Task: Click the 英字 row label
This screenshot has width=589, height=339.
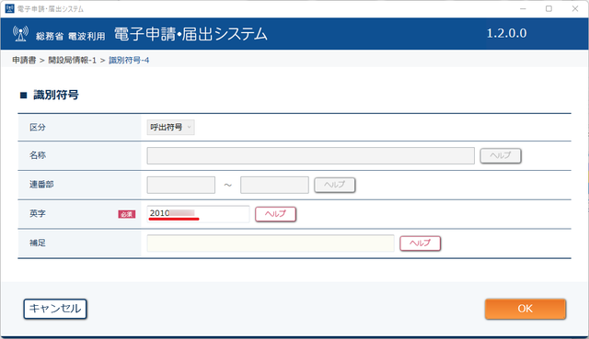Action: [38, 214]
